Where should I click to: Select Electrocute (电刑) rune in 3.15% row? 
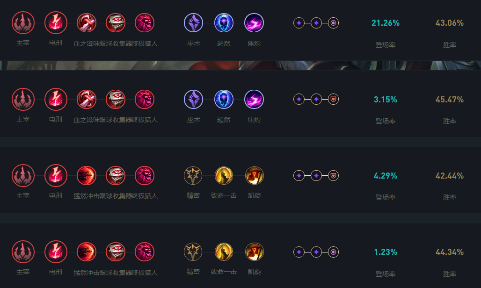[56, 99]
